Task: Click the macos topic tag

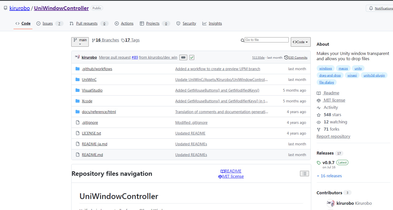Action: click(343, 68)
